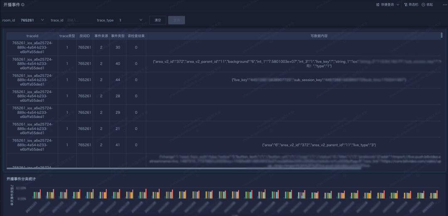Click the 事件来源 column header
The width and height of the screenshot is (448, 216).
101,36
